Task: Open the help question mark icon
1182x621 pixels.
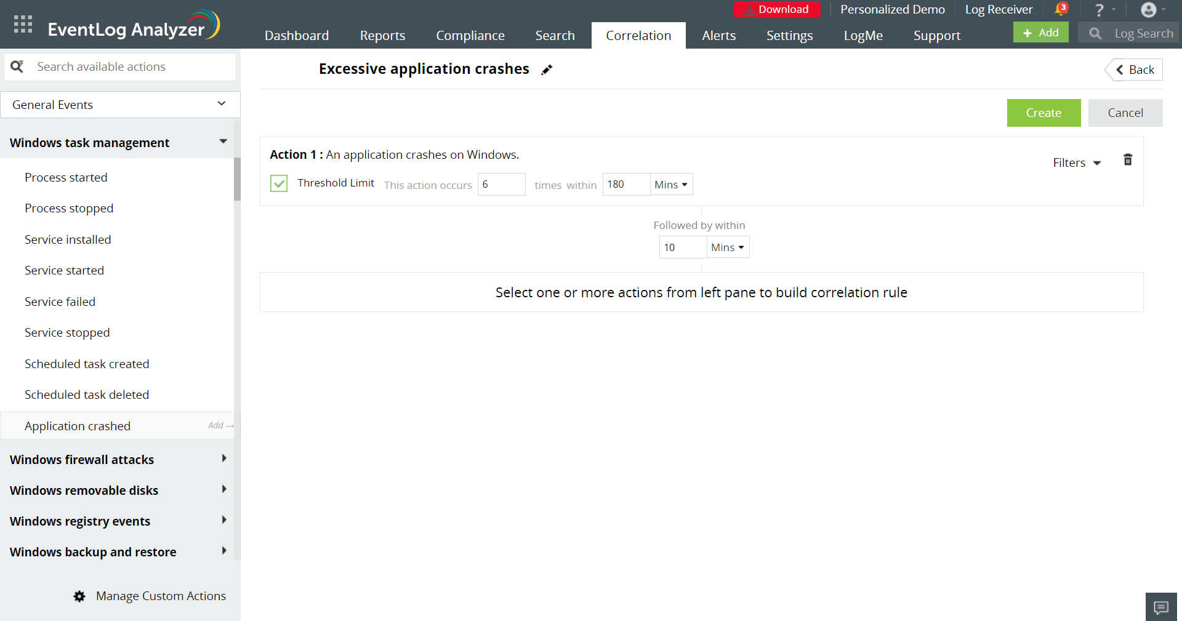Action: 1100,10
